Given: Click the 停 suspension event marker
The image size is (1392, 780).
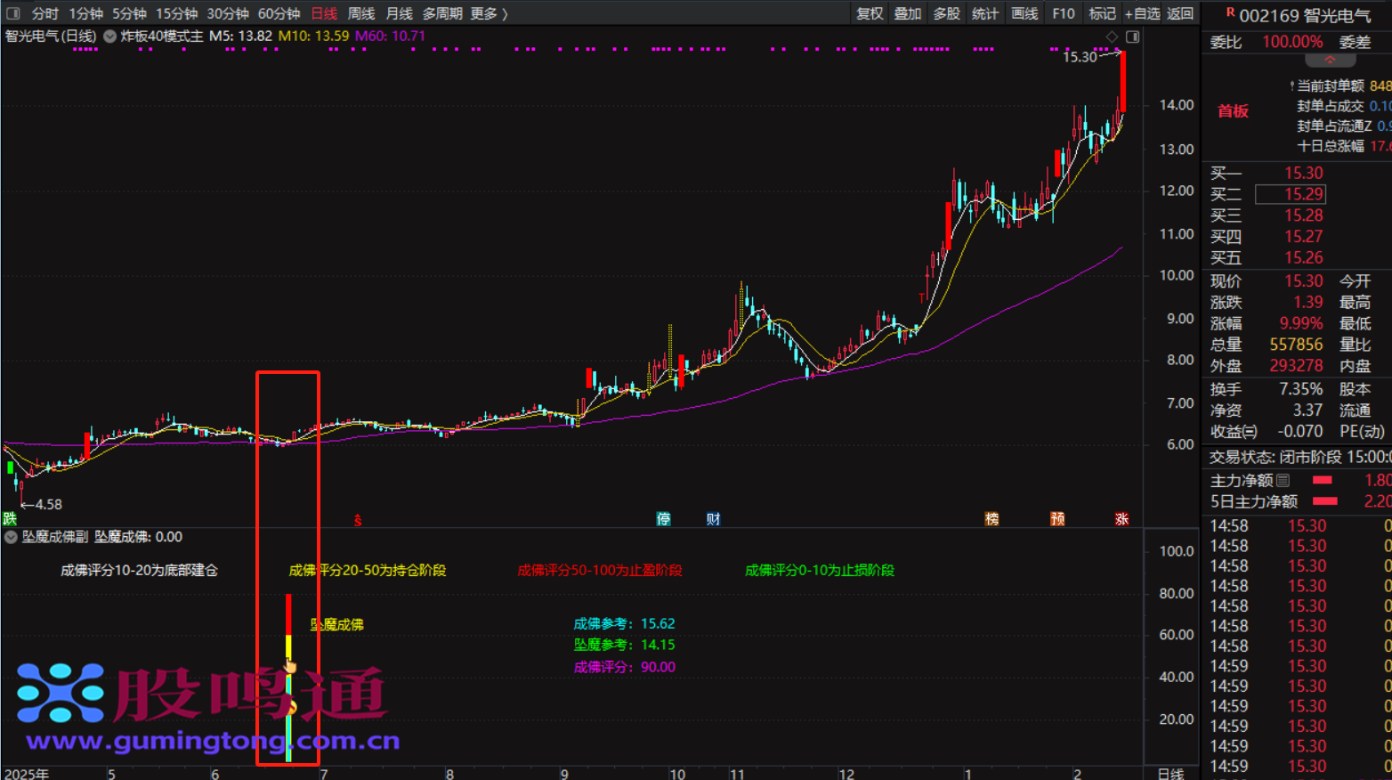Looking at the screenshot, I should [x=663, y=519].
